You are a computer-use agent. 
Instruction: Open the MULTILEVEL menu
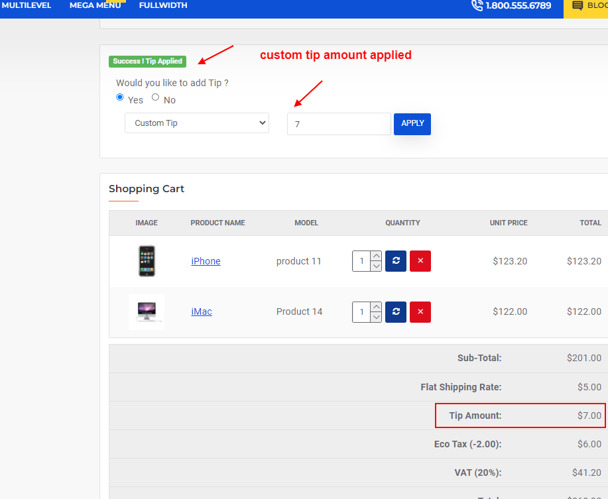27,5
